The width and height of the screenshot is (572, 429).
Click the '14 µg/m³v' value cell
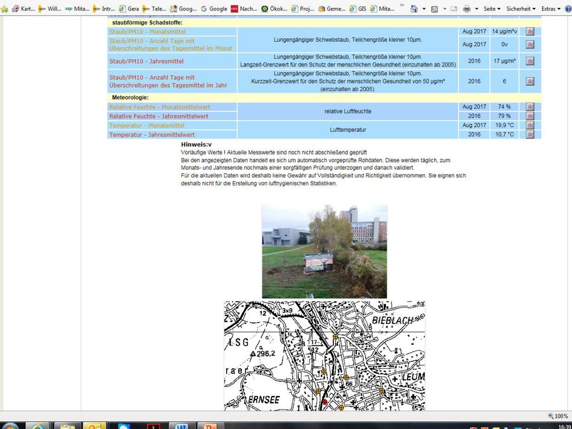504,31
